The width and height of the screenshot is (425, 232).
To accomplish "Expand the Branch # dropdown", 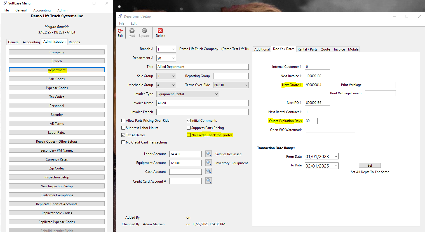I will (173, 49).
